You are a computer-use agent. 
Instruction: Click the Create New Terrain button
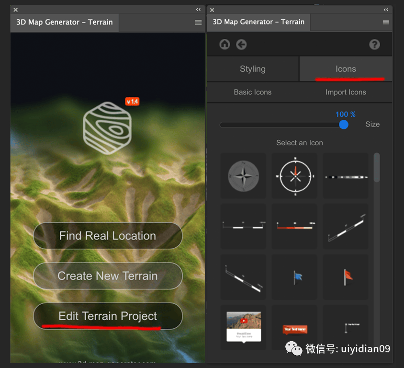[x=108, y=276]
